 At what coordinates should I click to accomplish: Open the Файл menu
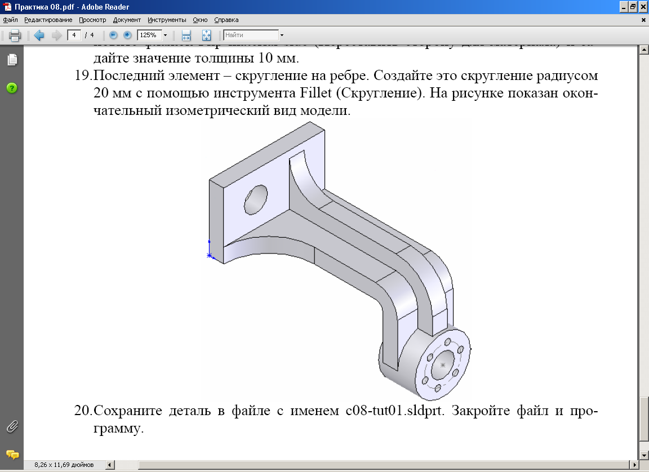[10, 20]
